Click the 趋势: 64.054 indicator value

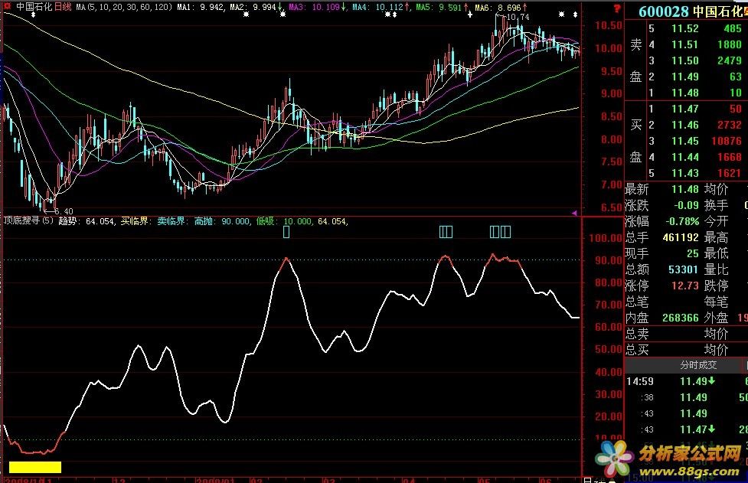(x=87, y=220)
